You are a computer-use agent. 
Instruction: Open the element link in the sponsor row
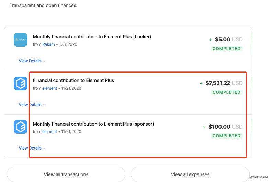(49, 132)
